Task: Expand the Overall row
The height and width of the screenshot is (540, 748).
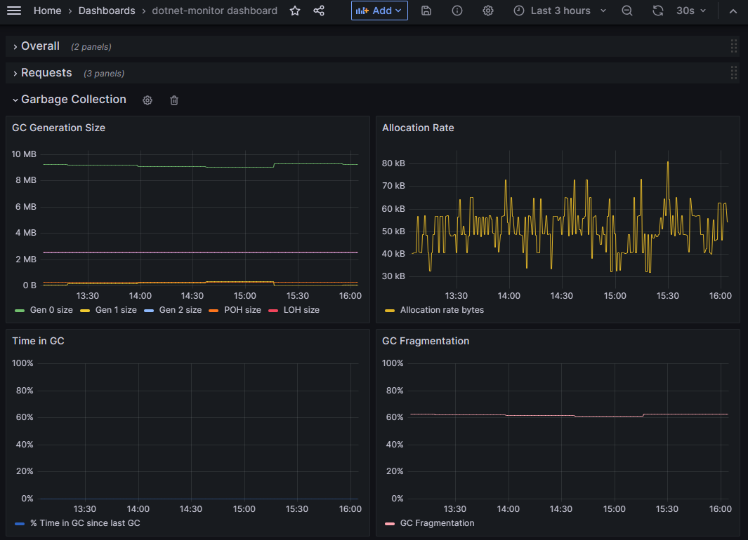Action: pyautogui.click(x=40, y=46)
